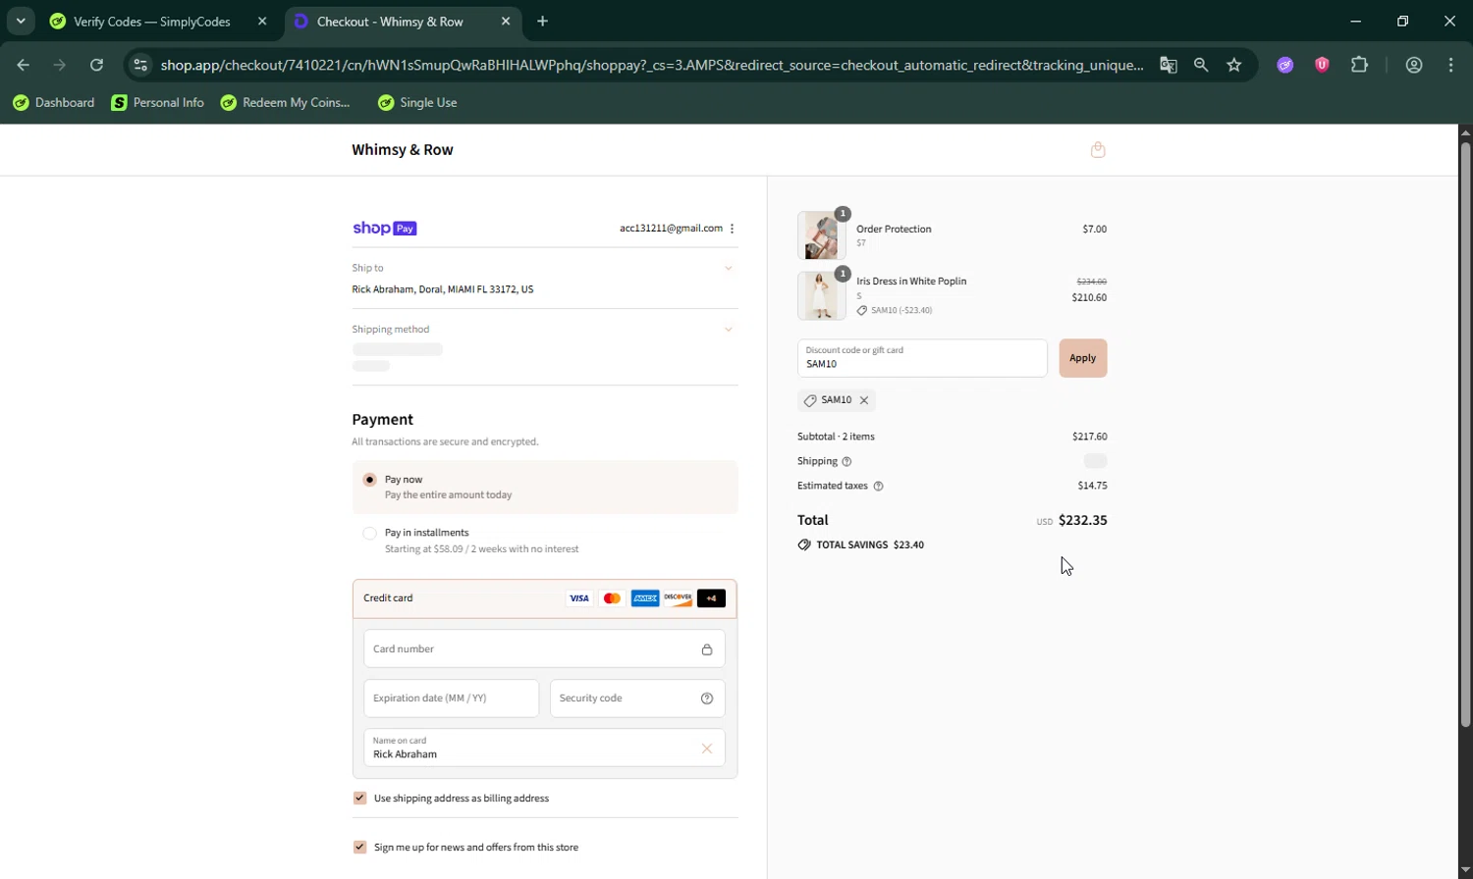Clear the Name on card field

click(x=707, y=749)
